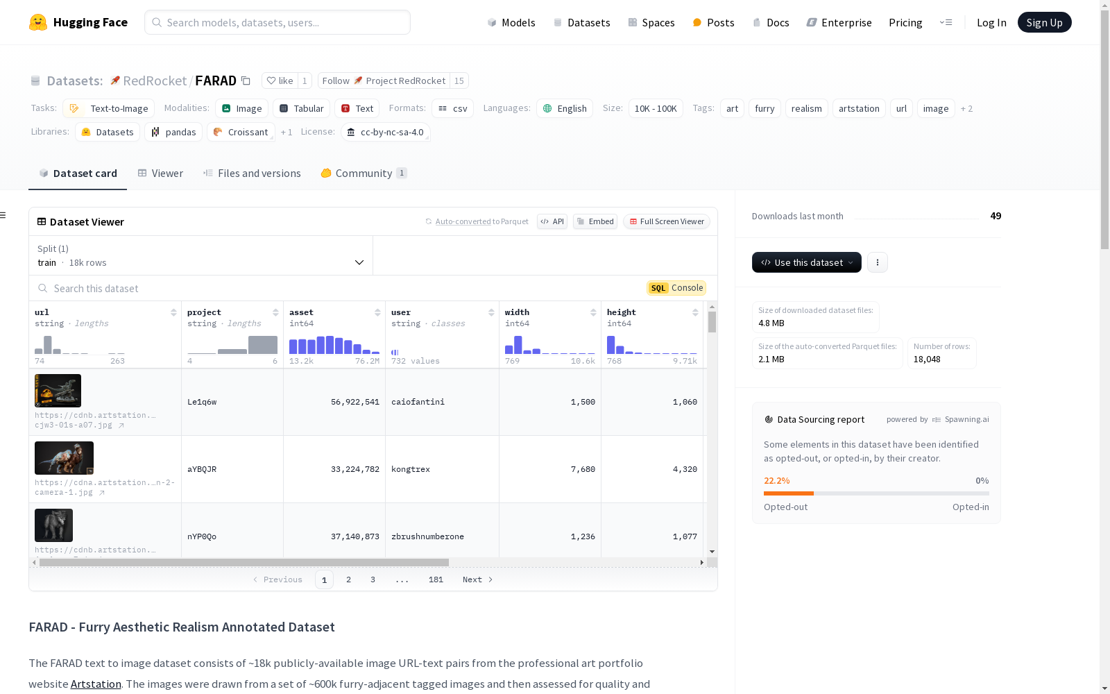The height and width of the screenshot is (694, 1110).
Task: Switch to the Dataset card tab
Action: 78,173
